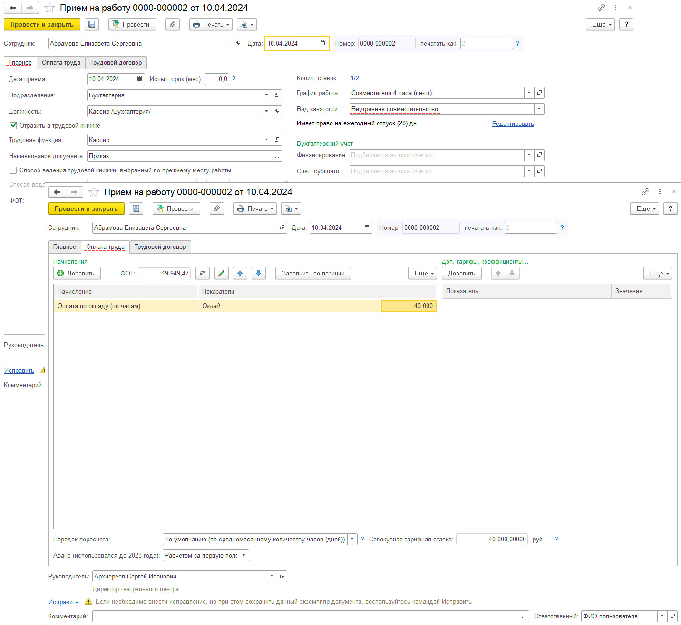The width and height of the screenshot is (681, 625).
Task: Open Редактировать link for annual leave
Action: (513, 124)
